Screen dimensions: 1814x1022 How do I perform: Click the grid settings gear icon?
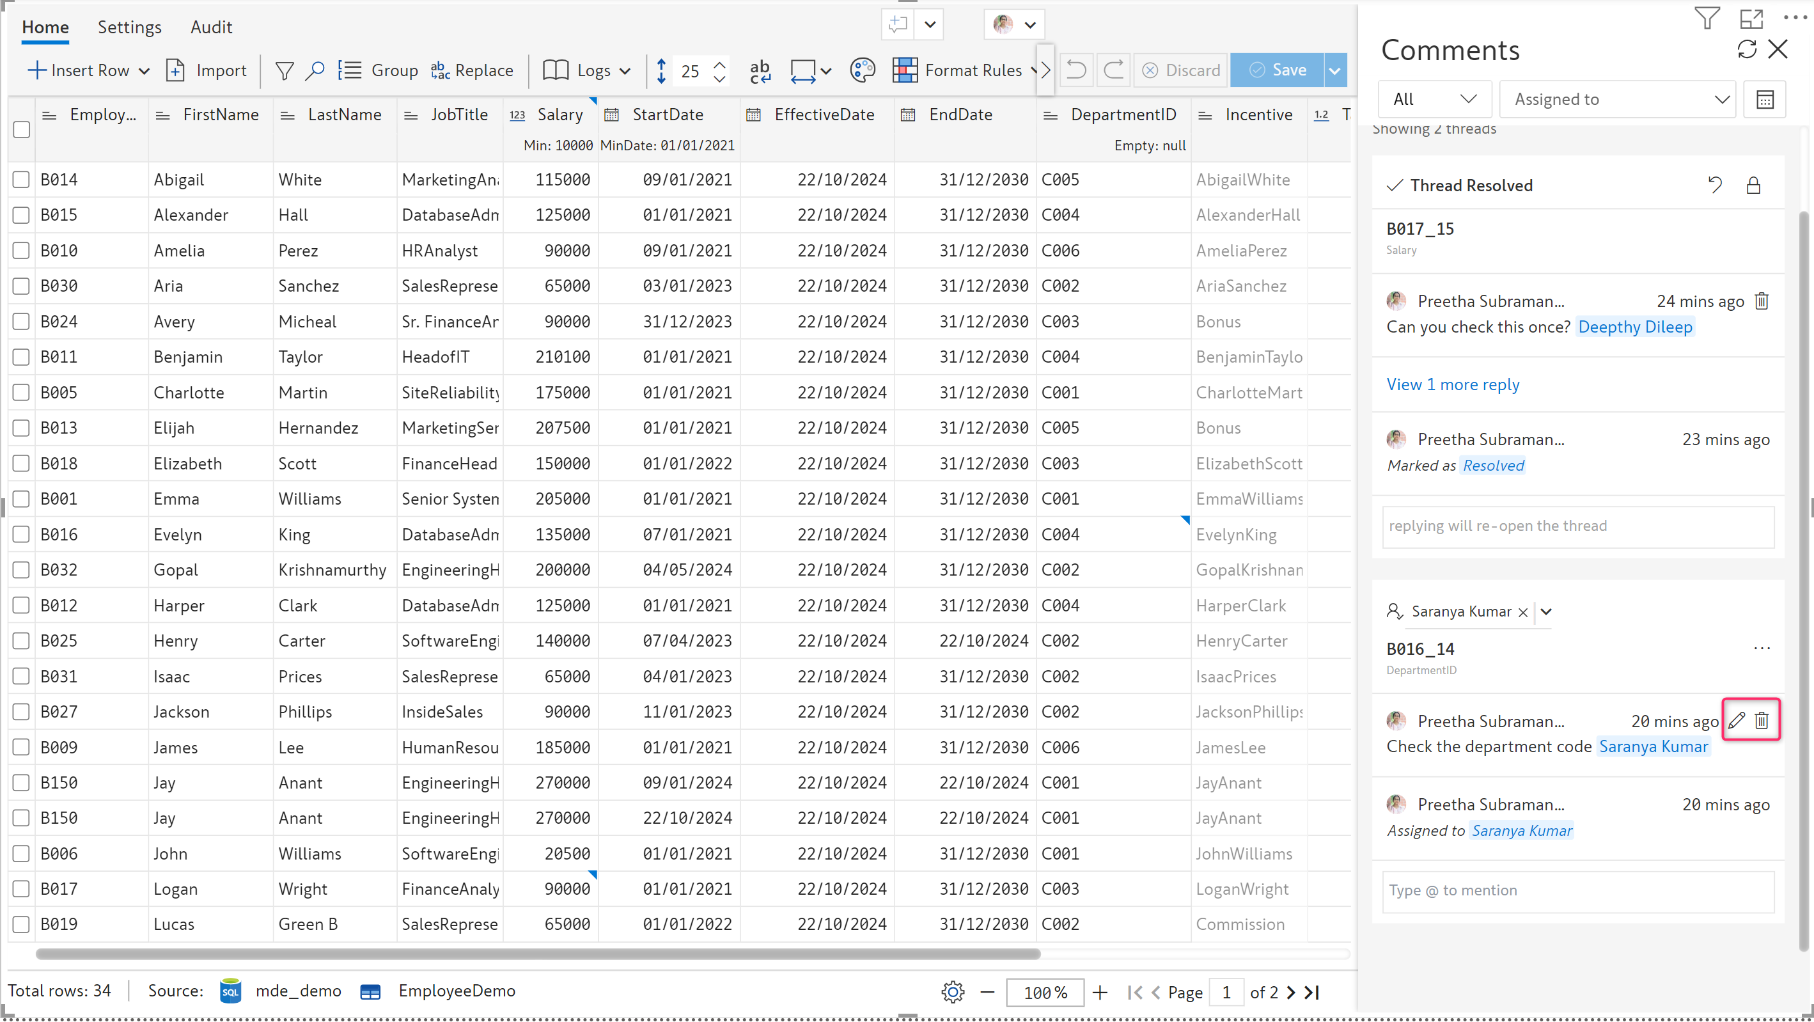coord(952,992)
